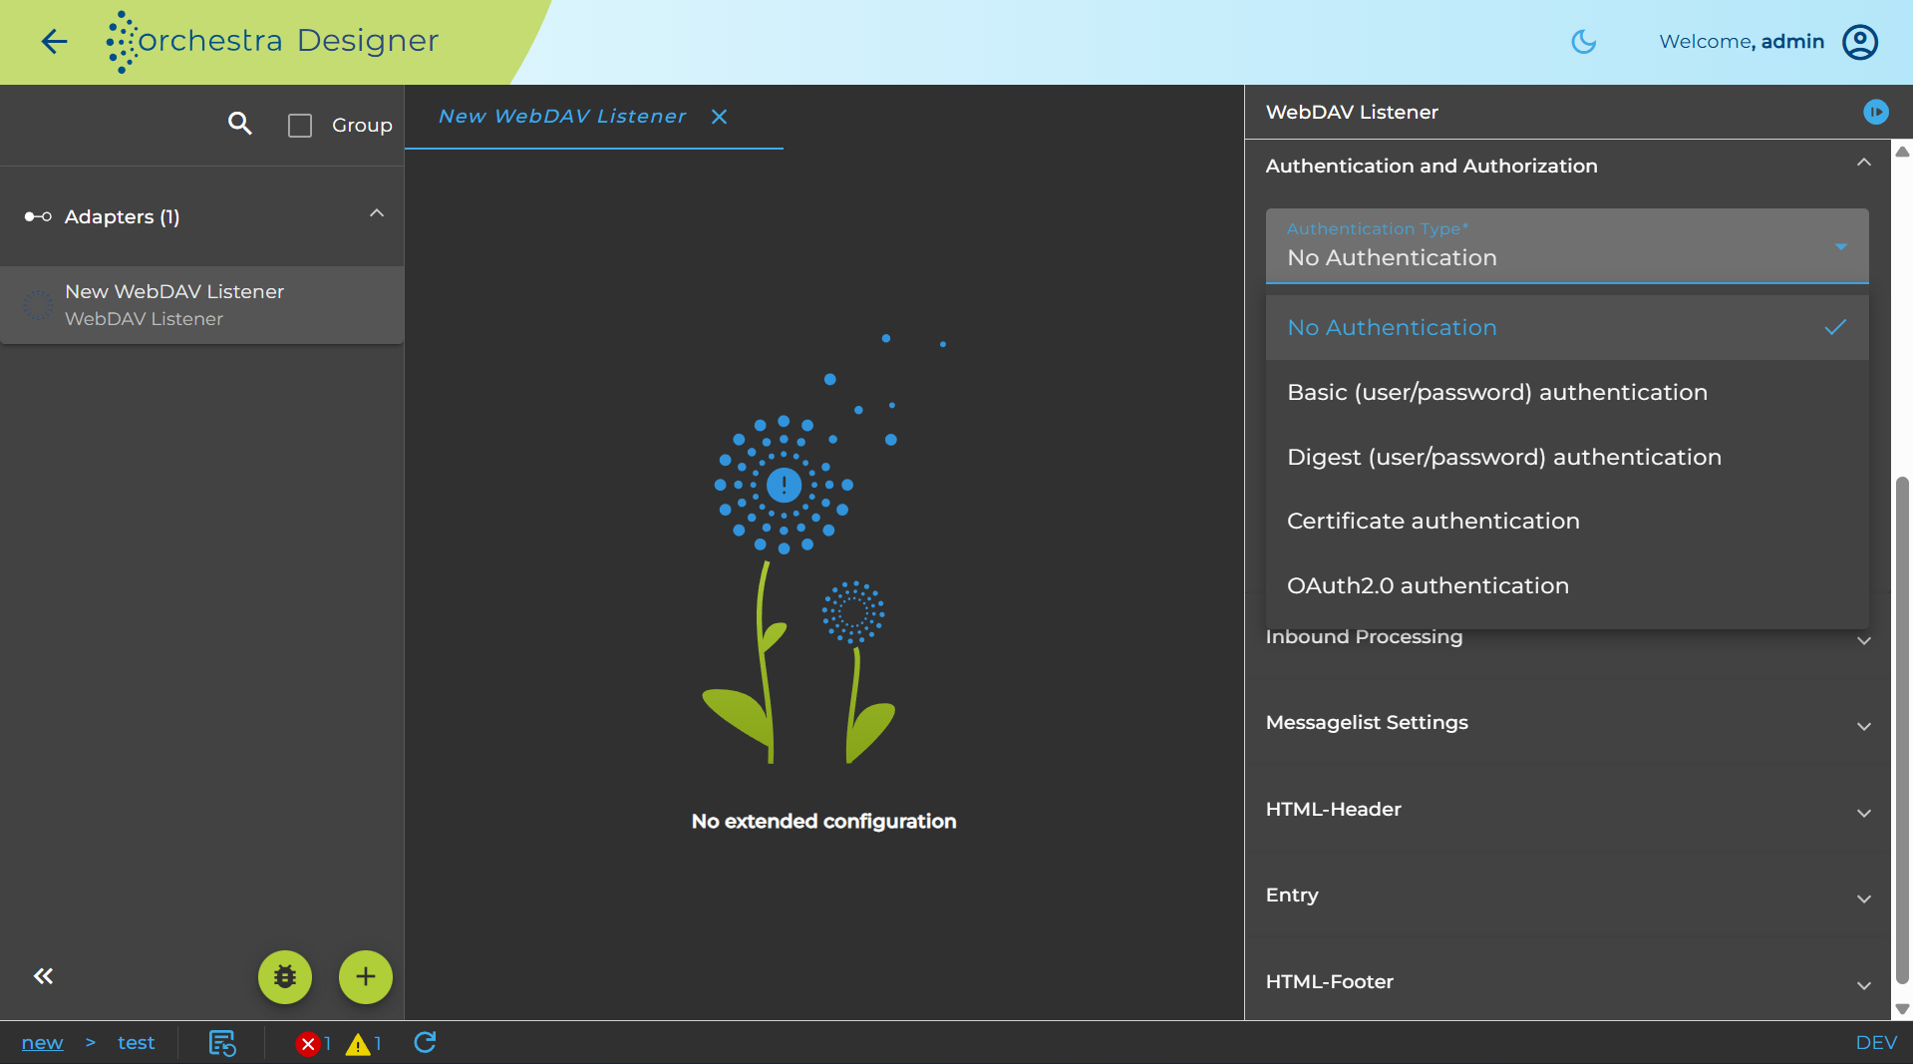The width and height of the screenshot is (1913, 1064).
Task: Select No Authentication option
Action: coord(1567,328)
